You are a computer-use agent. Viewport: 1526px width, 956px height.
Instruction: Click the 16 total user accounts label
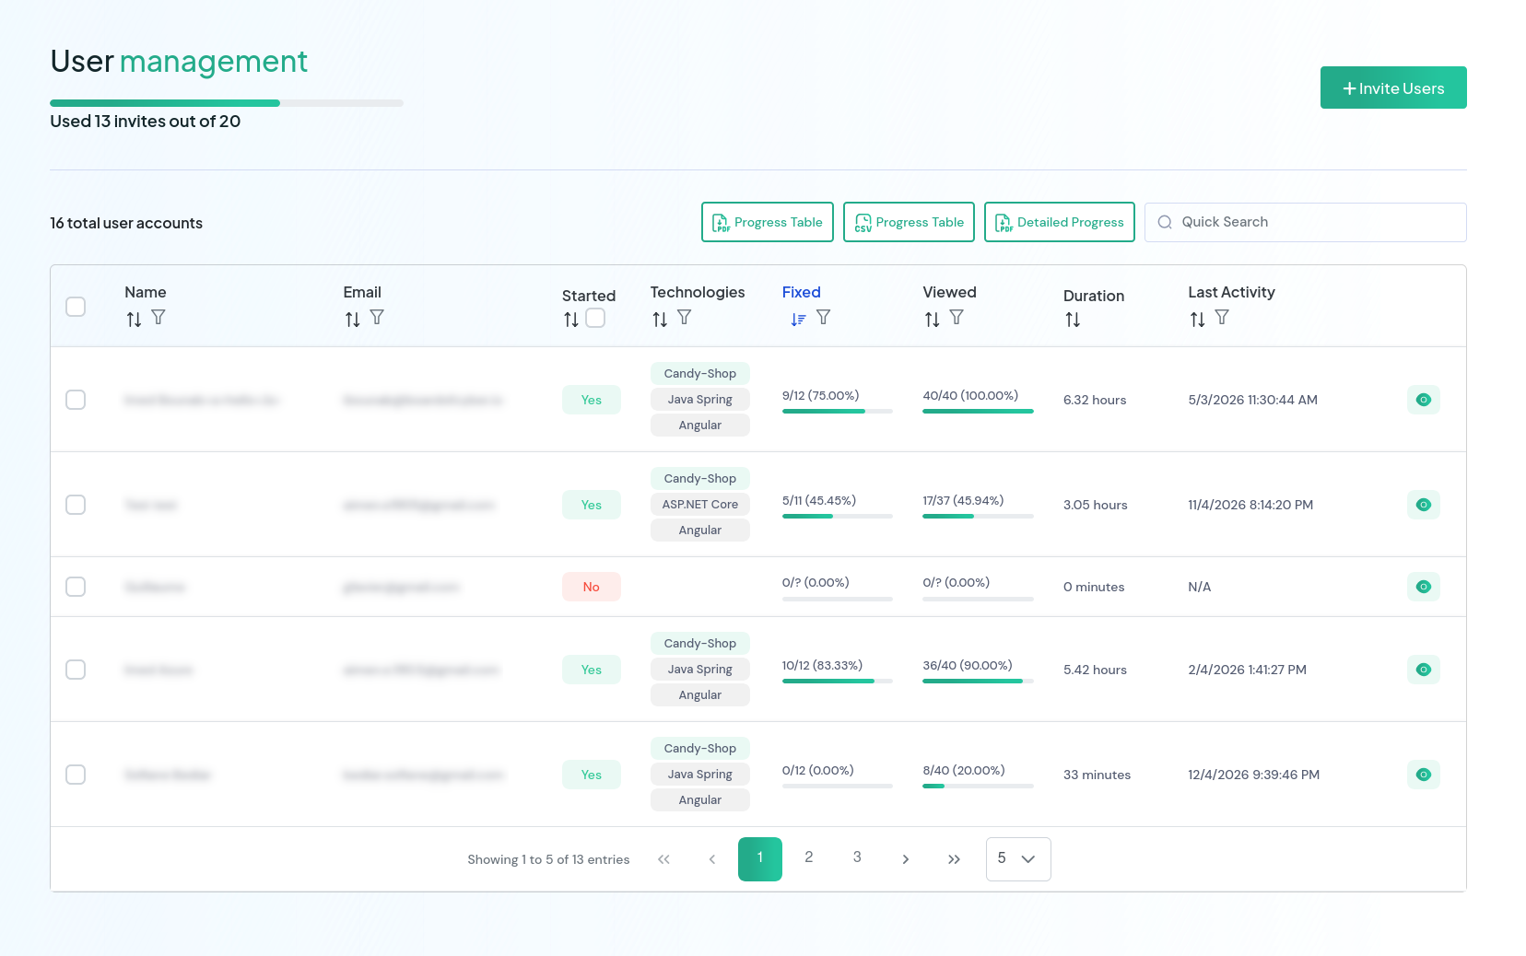[x=126, y=223]
